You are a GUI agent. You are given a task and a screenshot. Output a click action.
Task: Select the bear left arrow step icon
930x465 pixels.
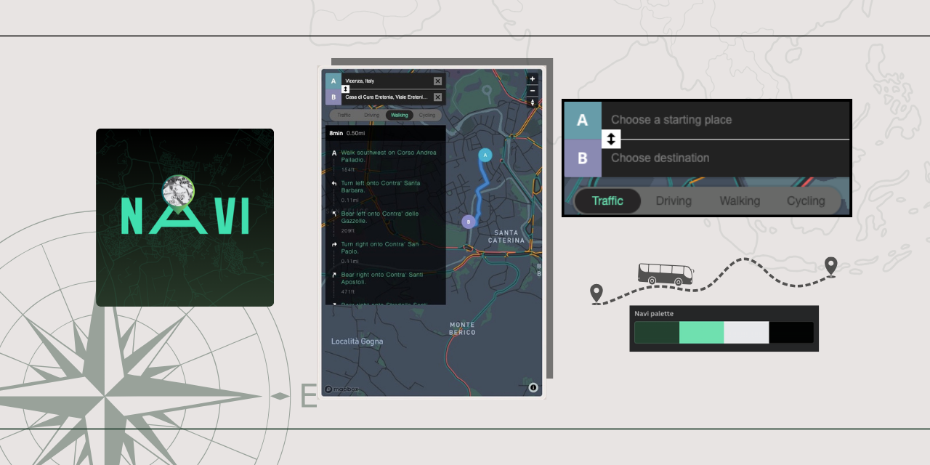pyautogui.click(x=334, y=214)
